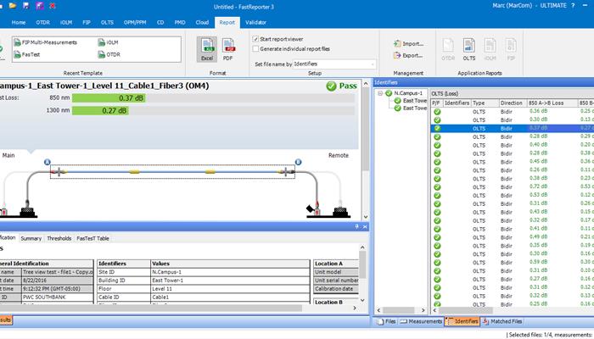Collapse the N.Campus-1 tree node
The image size is (594, 339).
coord(380,93)
